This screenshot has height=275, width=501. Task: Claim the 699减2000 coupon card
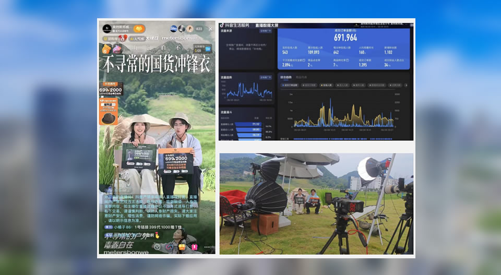[x=110, y=90]
